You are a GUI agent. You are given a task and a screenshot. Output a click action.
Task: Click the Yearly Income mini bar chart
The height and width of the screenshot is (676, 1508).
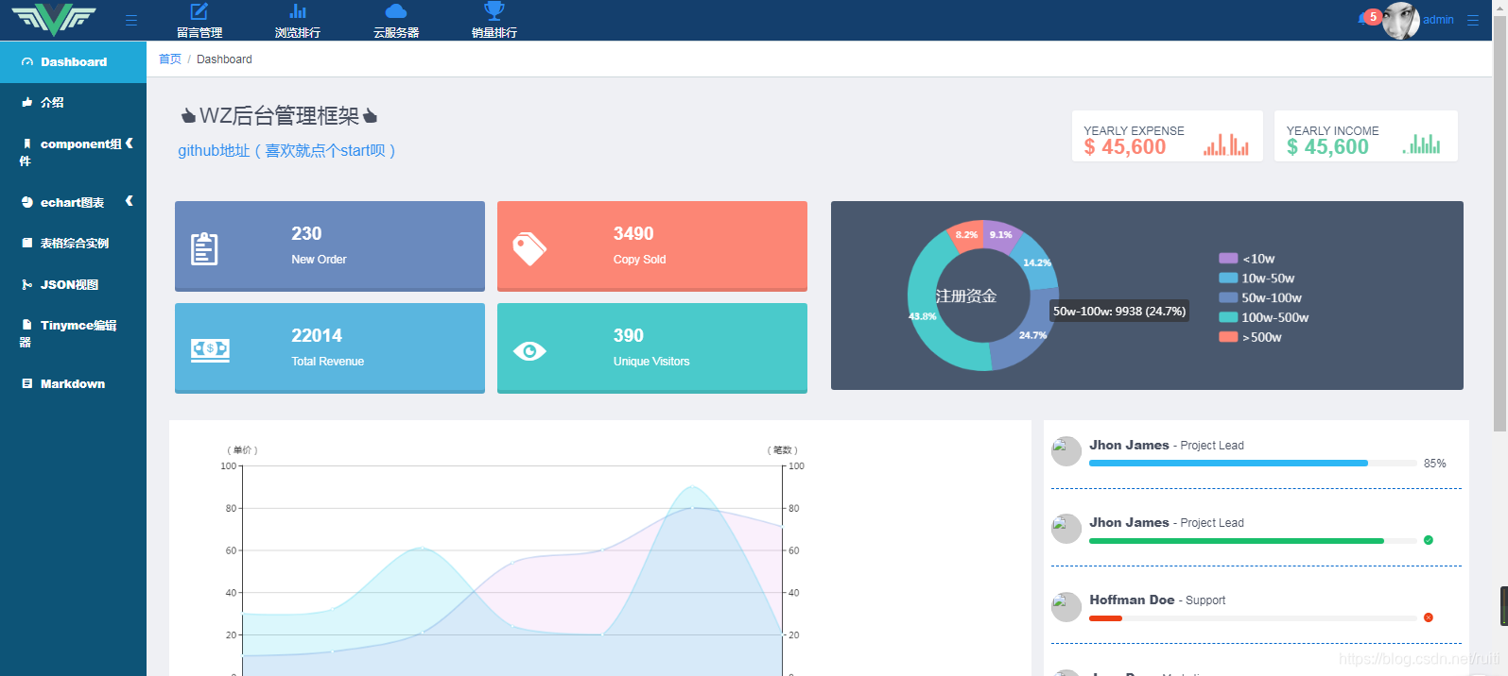coord(1422,144)
